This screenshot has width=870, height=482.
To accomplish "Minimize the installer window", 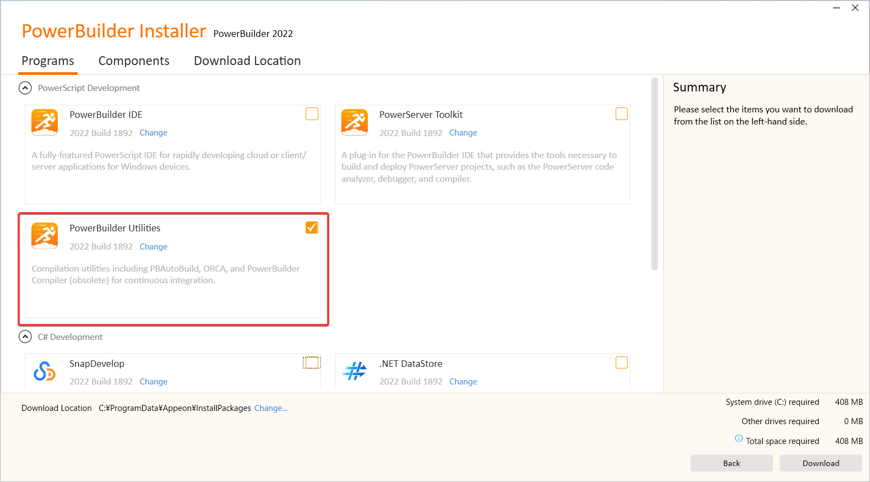I will pyautogui.click(x=836, y=8).
